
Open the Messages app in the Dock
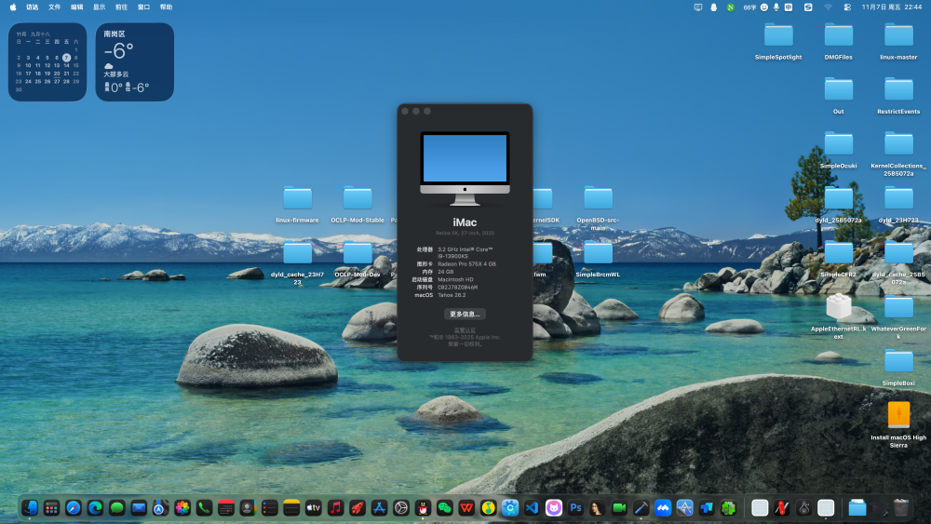(x=117, y=508)
